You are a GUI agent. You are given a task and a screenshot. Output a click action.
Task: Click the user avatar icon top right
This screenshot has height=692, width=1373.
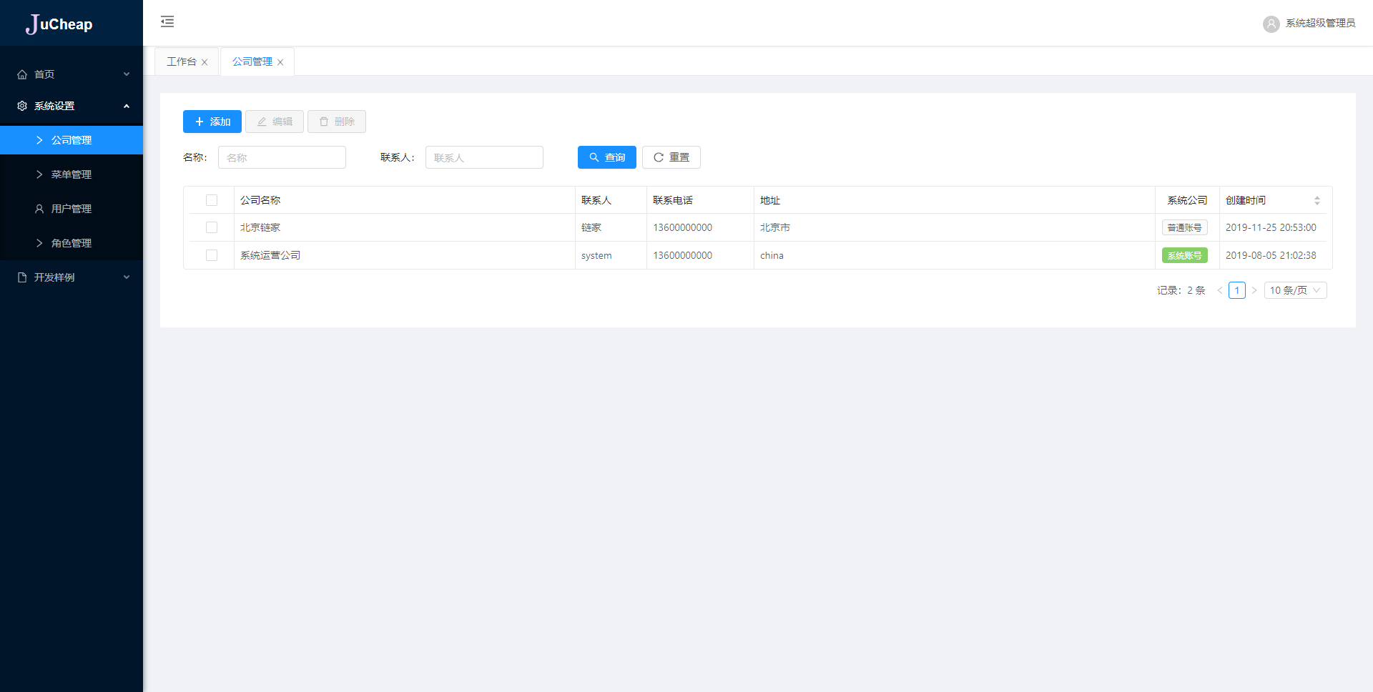click(1271, 24)
